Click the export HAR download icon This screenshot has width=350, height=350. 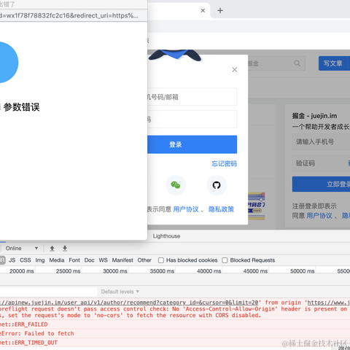65,249
